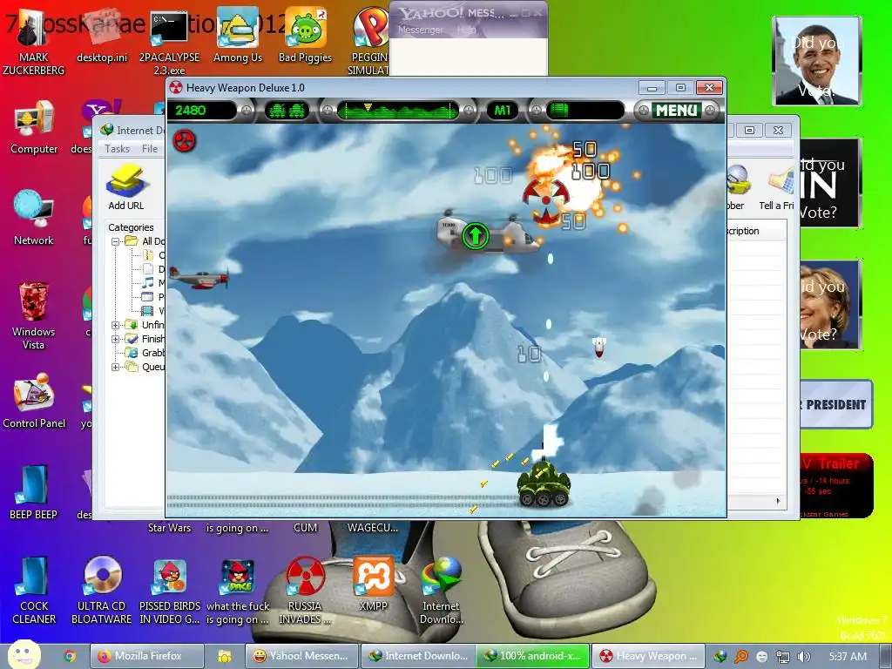This screenshot has height=669, width=892.
Task: Expand the Finished category tree node
Action: coord(115,339)
